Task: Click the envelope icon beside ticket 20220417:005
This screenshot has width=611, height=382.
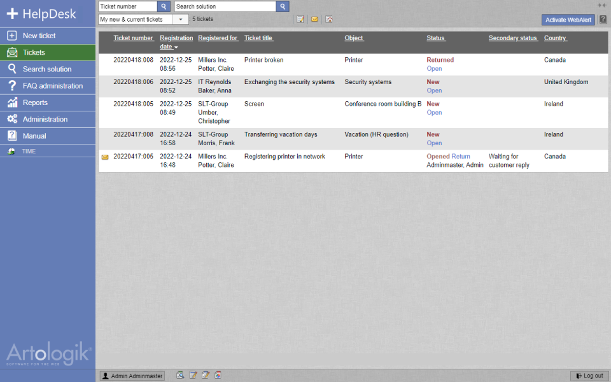Action: click(x=105, y=156)
